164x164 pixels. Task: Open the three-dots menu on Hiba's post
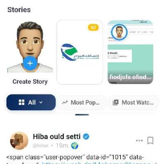pos(139,141)
